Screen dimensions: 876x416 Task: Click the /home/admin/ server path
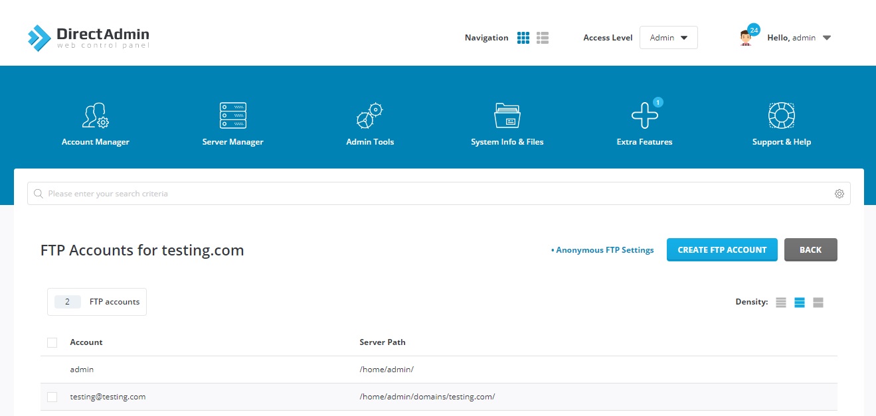[387, 370]
